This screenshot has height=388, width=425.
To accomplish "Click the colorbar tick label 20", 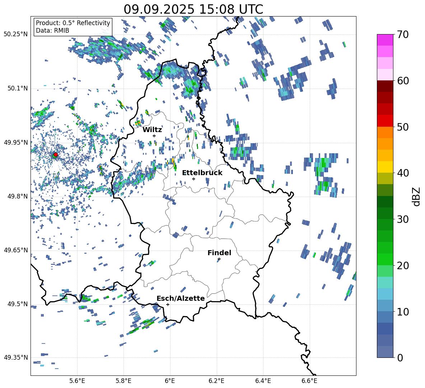I will pyautogui.click(x=403, y=266).
